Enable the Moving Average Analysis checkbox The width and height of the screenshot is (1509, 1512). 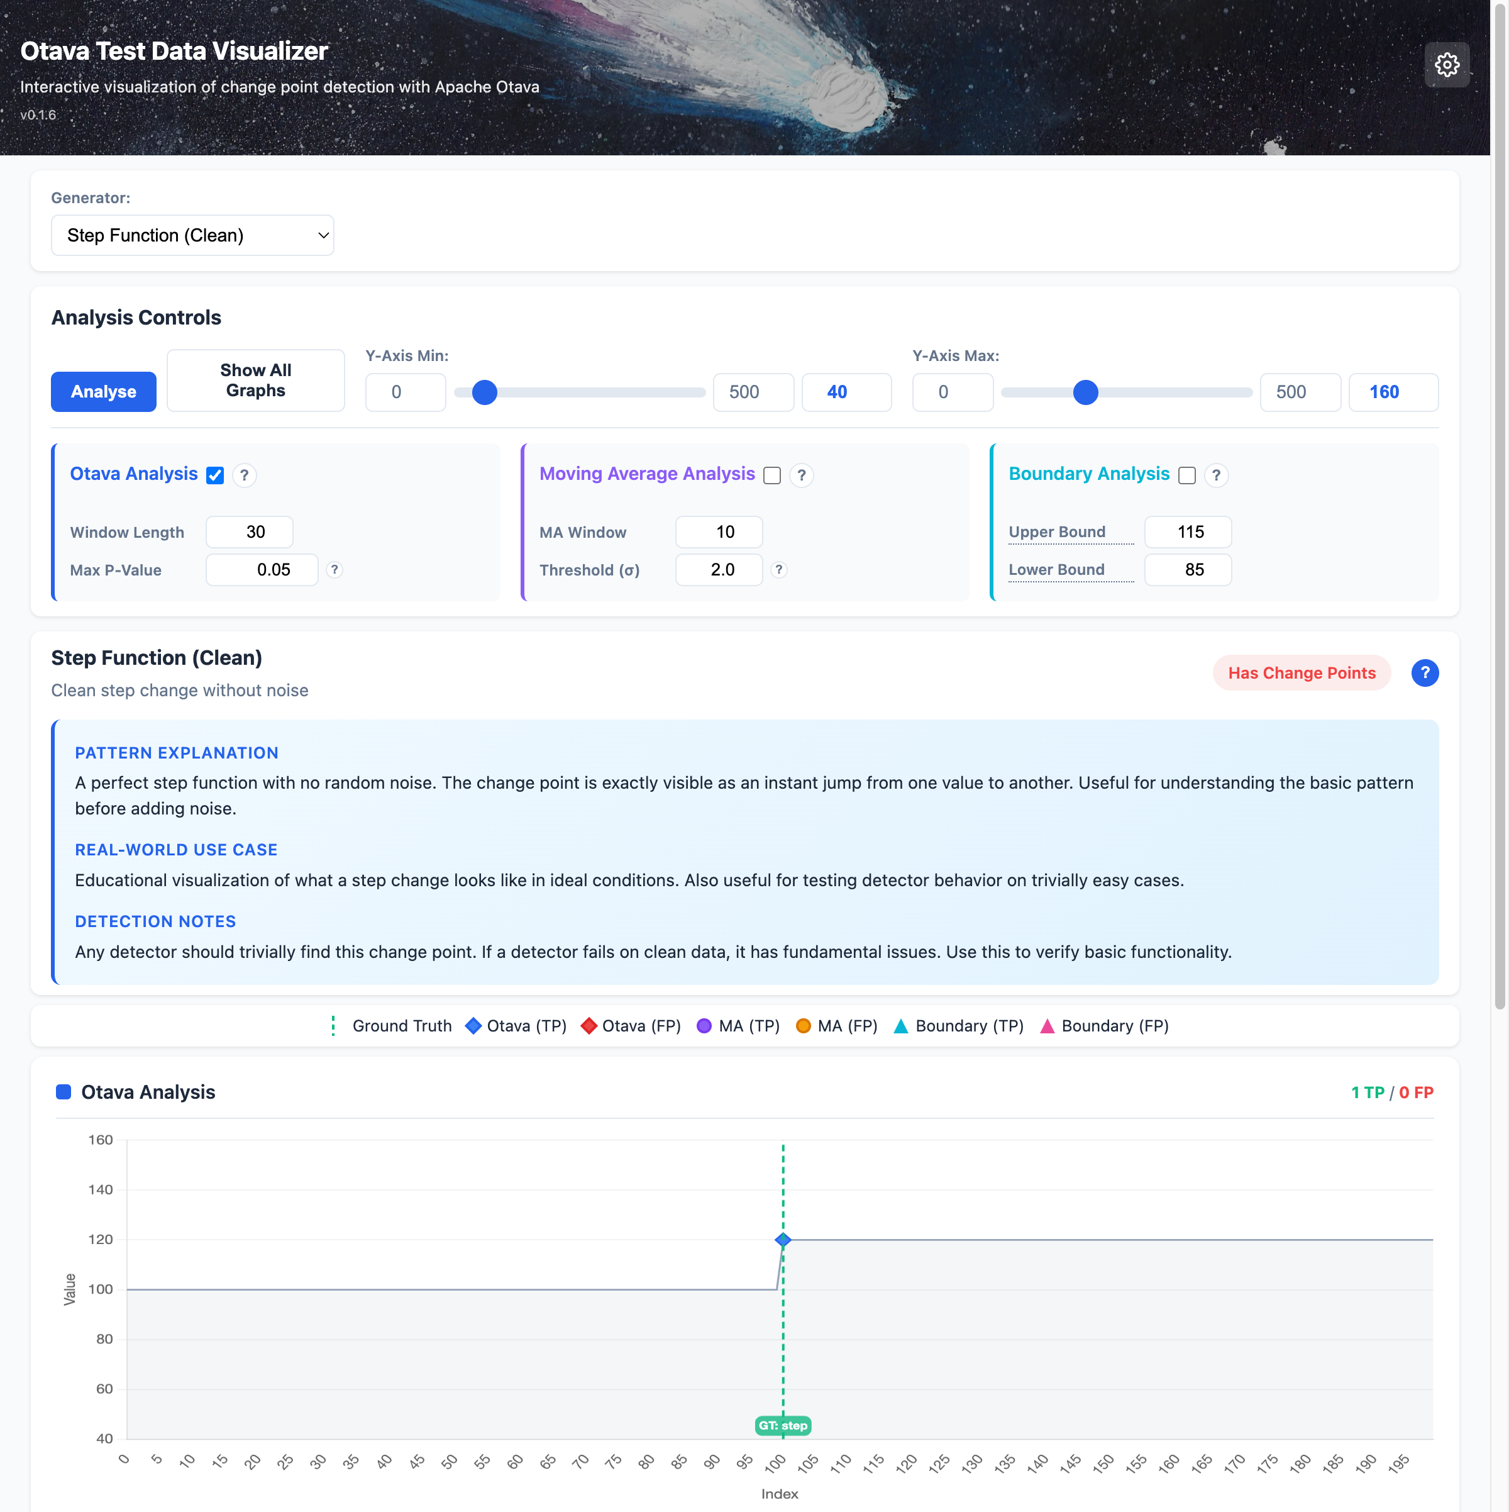(772, 475)
